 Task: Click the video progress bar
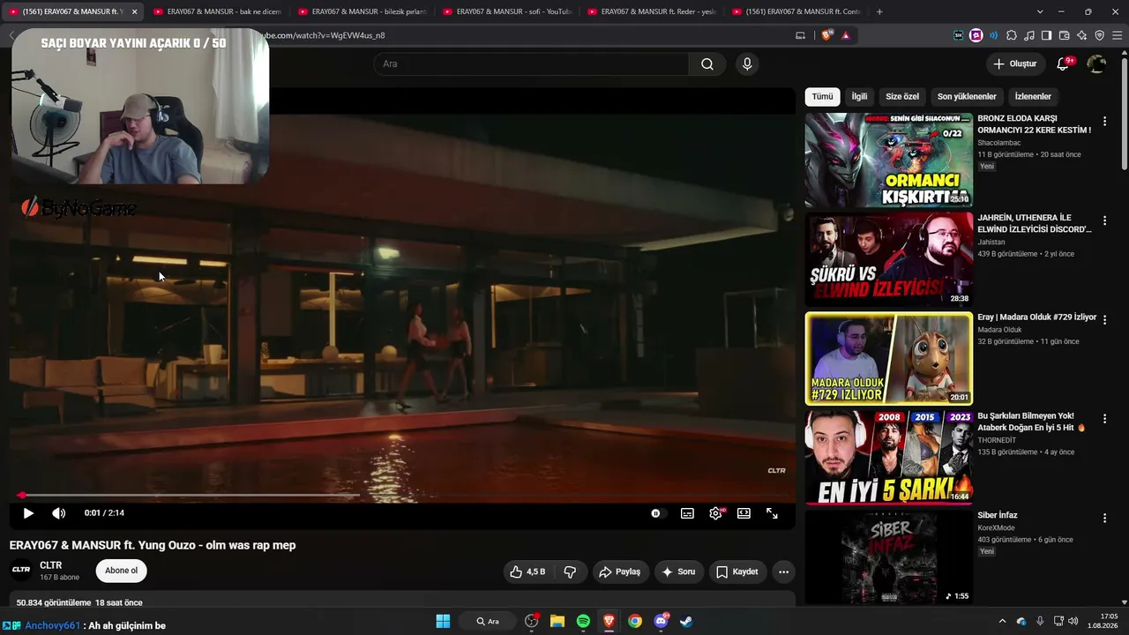pyautogui.click(x=402, y=496)
